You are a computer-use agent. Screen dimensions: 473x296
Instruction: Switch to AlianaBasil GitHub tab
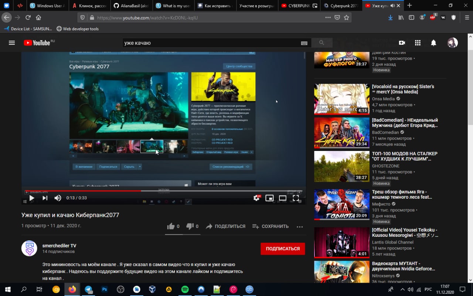(132, 6)
